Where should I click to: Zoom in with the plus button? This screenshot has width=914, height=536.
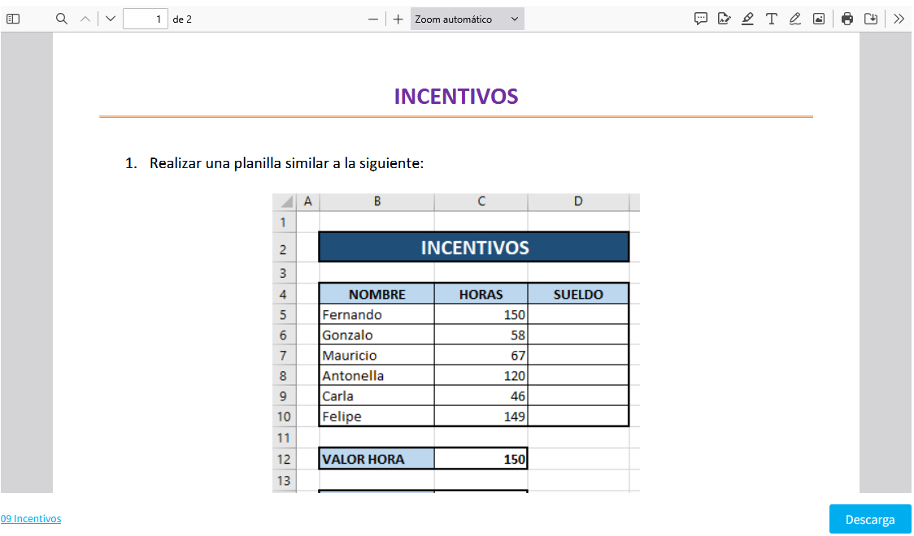[x=398, y=19]
